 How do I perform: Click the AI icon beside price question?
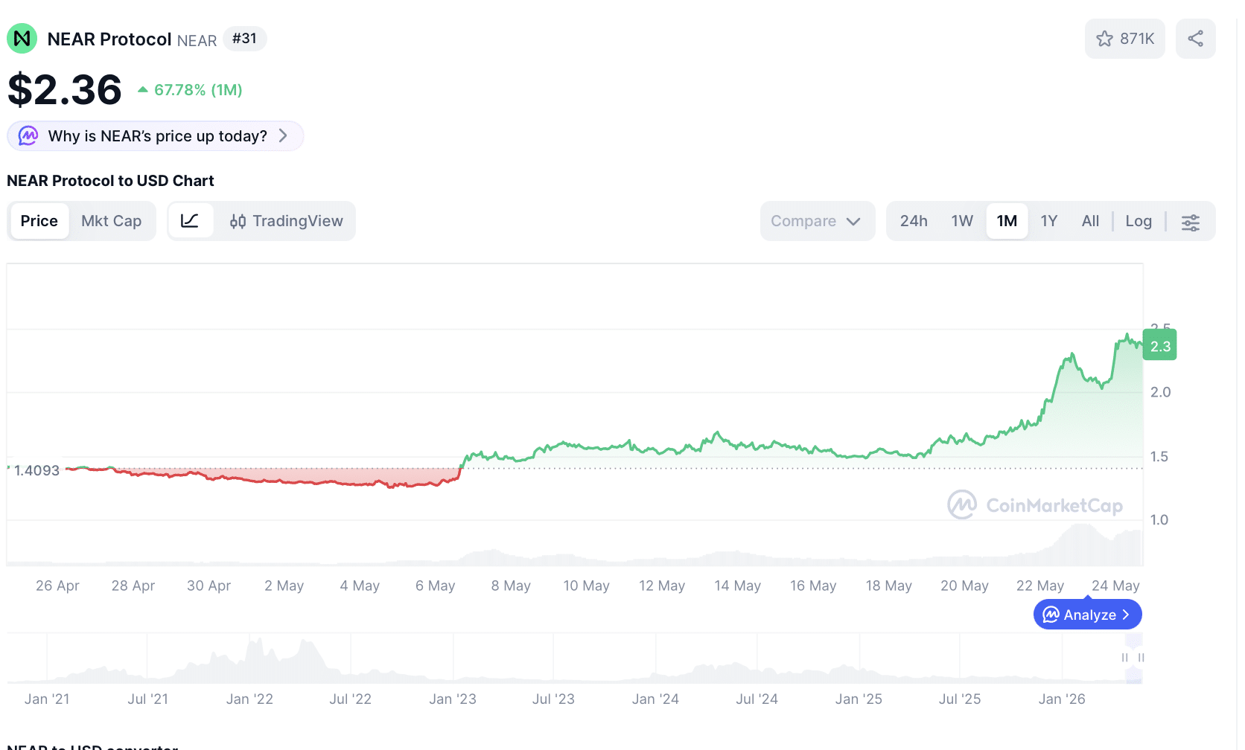click(x=28, y=136)
